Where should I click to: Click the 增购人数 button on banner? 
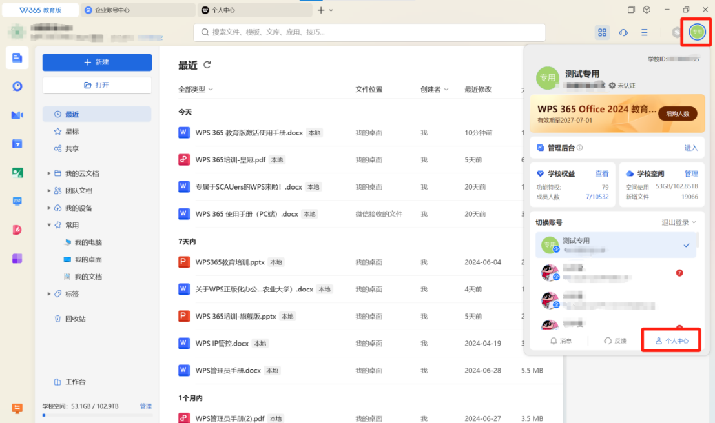pos(678,113)
